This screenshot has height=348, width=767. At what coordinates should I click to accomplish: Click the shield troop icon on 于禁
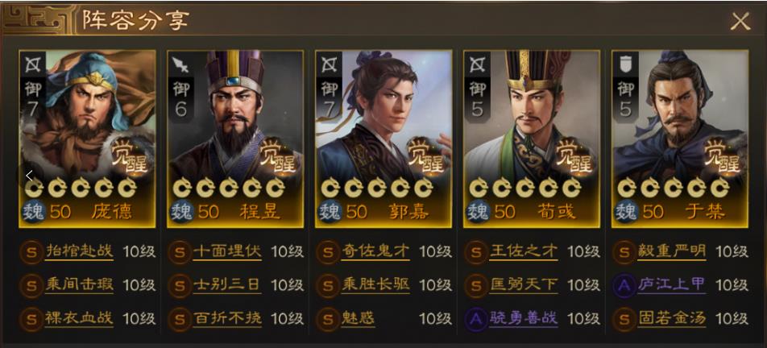click(624, 64)
